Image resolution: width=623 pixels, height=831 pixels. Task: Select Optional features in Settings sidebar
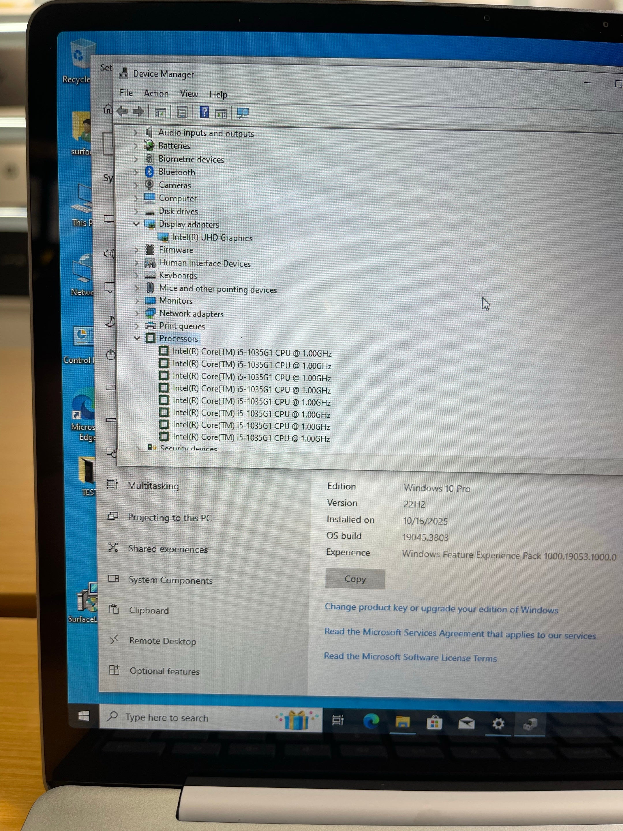(164, 671)
